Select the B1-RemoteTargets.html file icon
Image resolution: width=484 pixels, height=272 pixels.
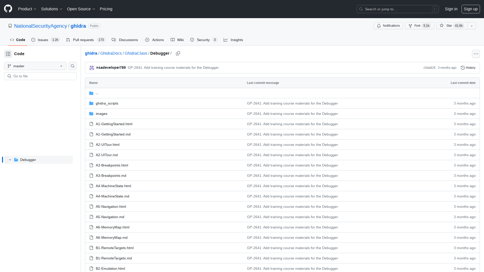(x=91, y=248)
